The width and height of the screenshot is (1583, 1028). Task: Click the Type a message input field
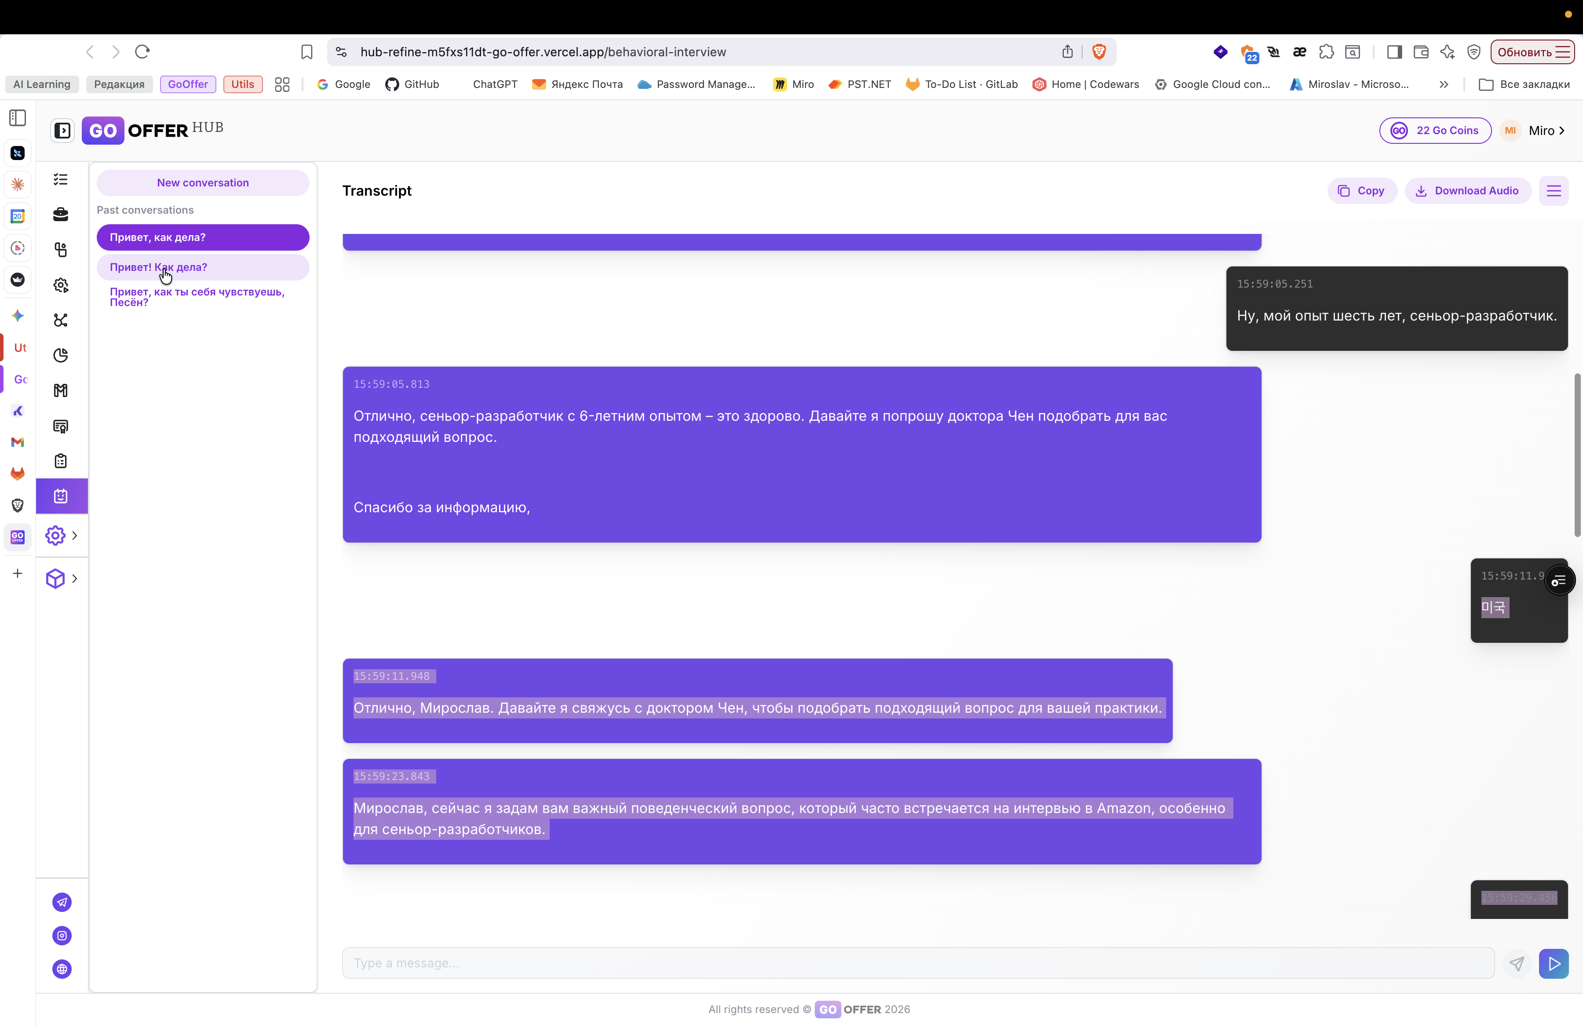coord(918,963)
